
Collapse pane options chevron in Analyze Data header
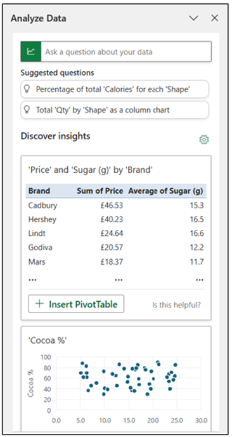pyautogui.click(x=193, y=18)
